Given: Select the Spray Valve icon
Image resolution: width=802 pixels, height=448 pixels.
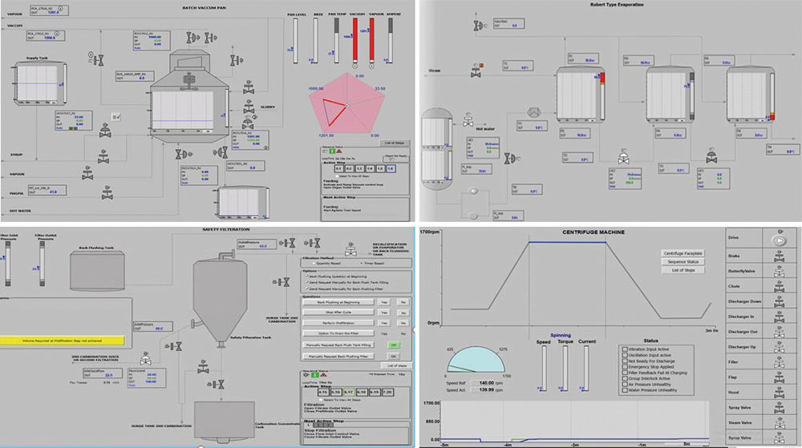Looking at the screenshot, I should pyautogui.click(x=779, y=408).
